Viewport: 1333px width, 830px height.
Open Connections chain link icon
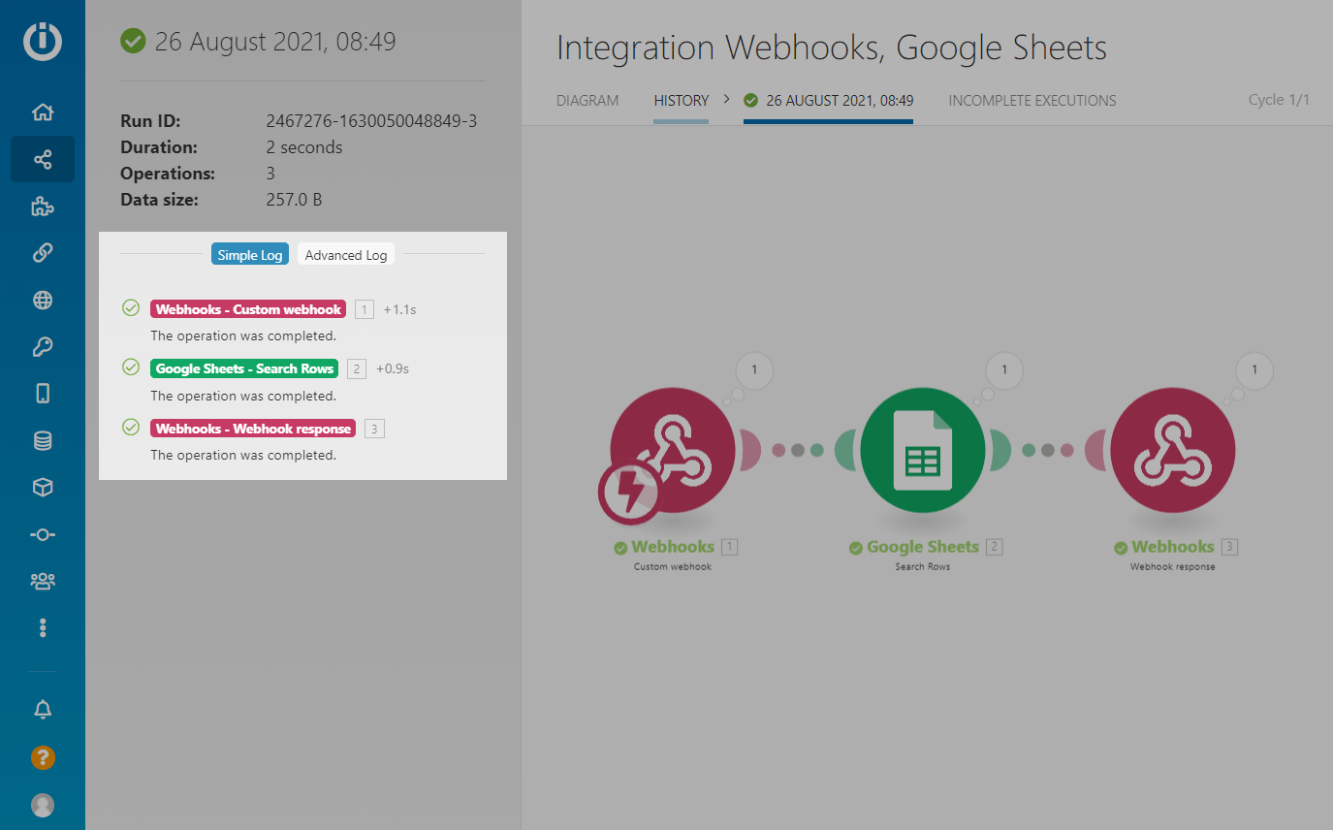(x=43, y=253)
